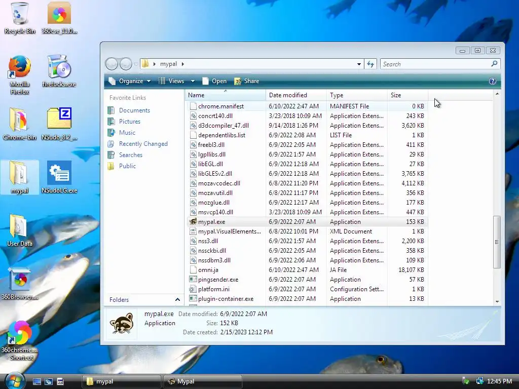Open the Recently Changed favorite link
Image resolution: width=519 pixels, height=389 pixels.
(143, 144)
